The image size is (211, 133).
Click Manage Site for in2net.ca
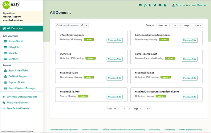coord(115,59)
